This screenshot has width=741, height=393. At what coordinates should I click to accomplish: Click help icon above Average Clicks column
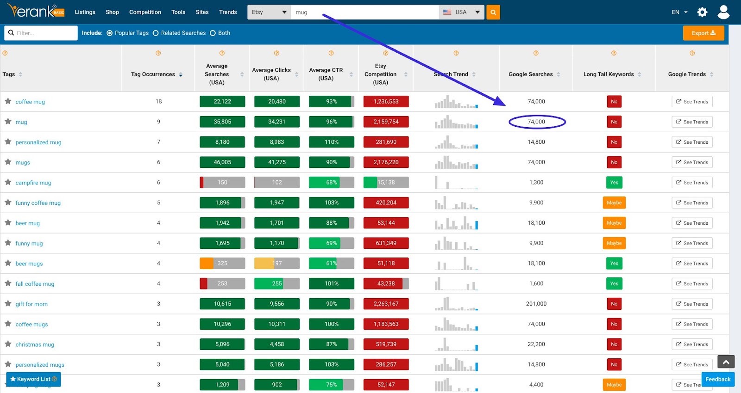[x=276, y=53]
